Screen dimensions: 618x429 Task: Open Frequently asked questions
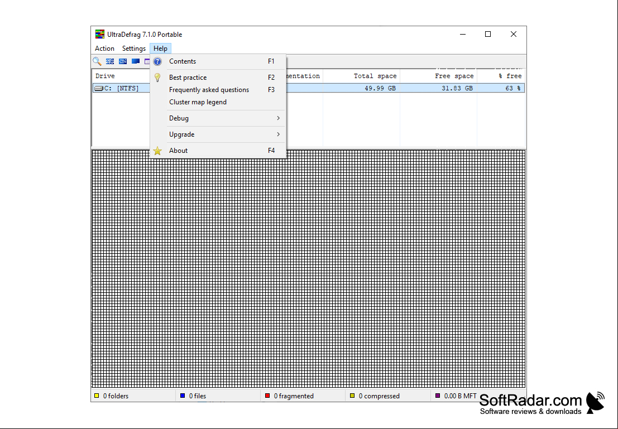pos(218,90)
